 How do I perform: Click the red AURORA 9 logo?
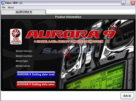coord(70,34)
